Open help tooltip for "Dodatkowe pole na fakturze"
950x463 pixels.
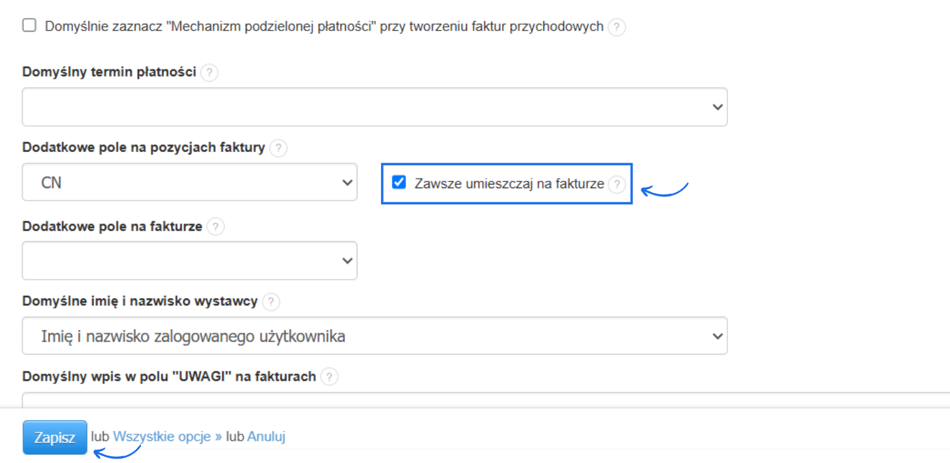[x=215, y=227]
